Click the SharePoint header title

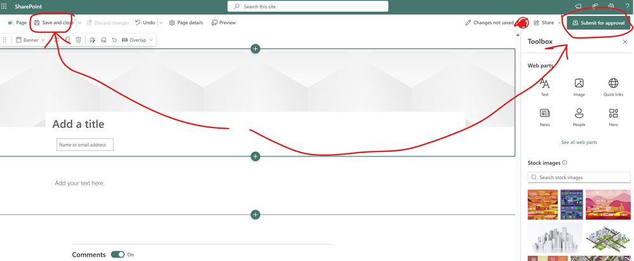29,6
